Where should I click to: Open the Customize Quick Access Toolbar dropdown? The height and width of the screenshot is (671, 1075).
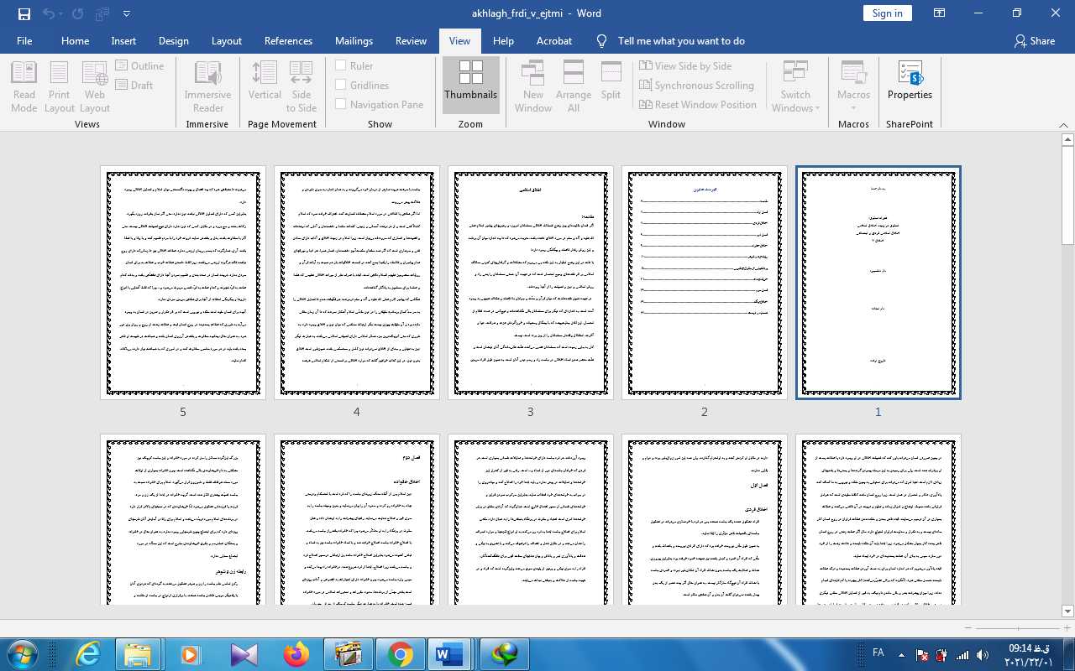(127, 13)
